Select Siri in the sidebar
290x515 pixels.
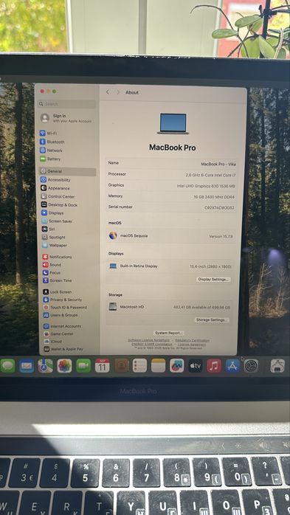coord(48,229)
